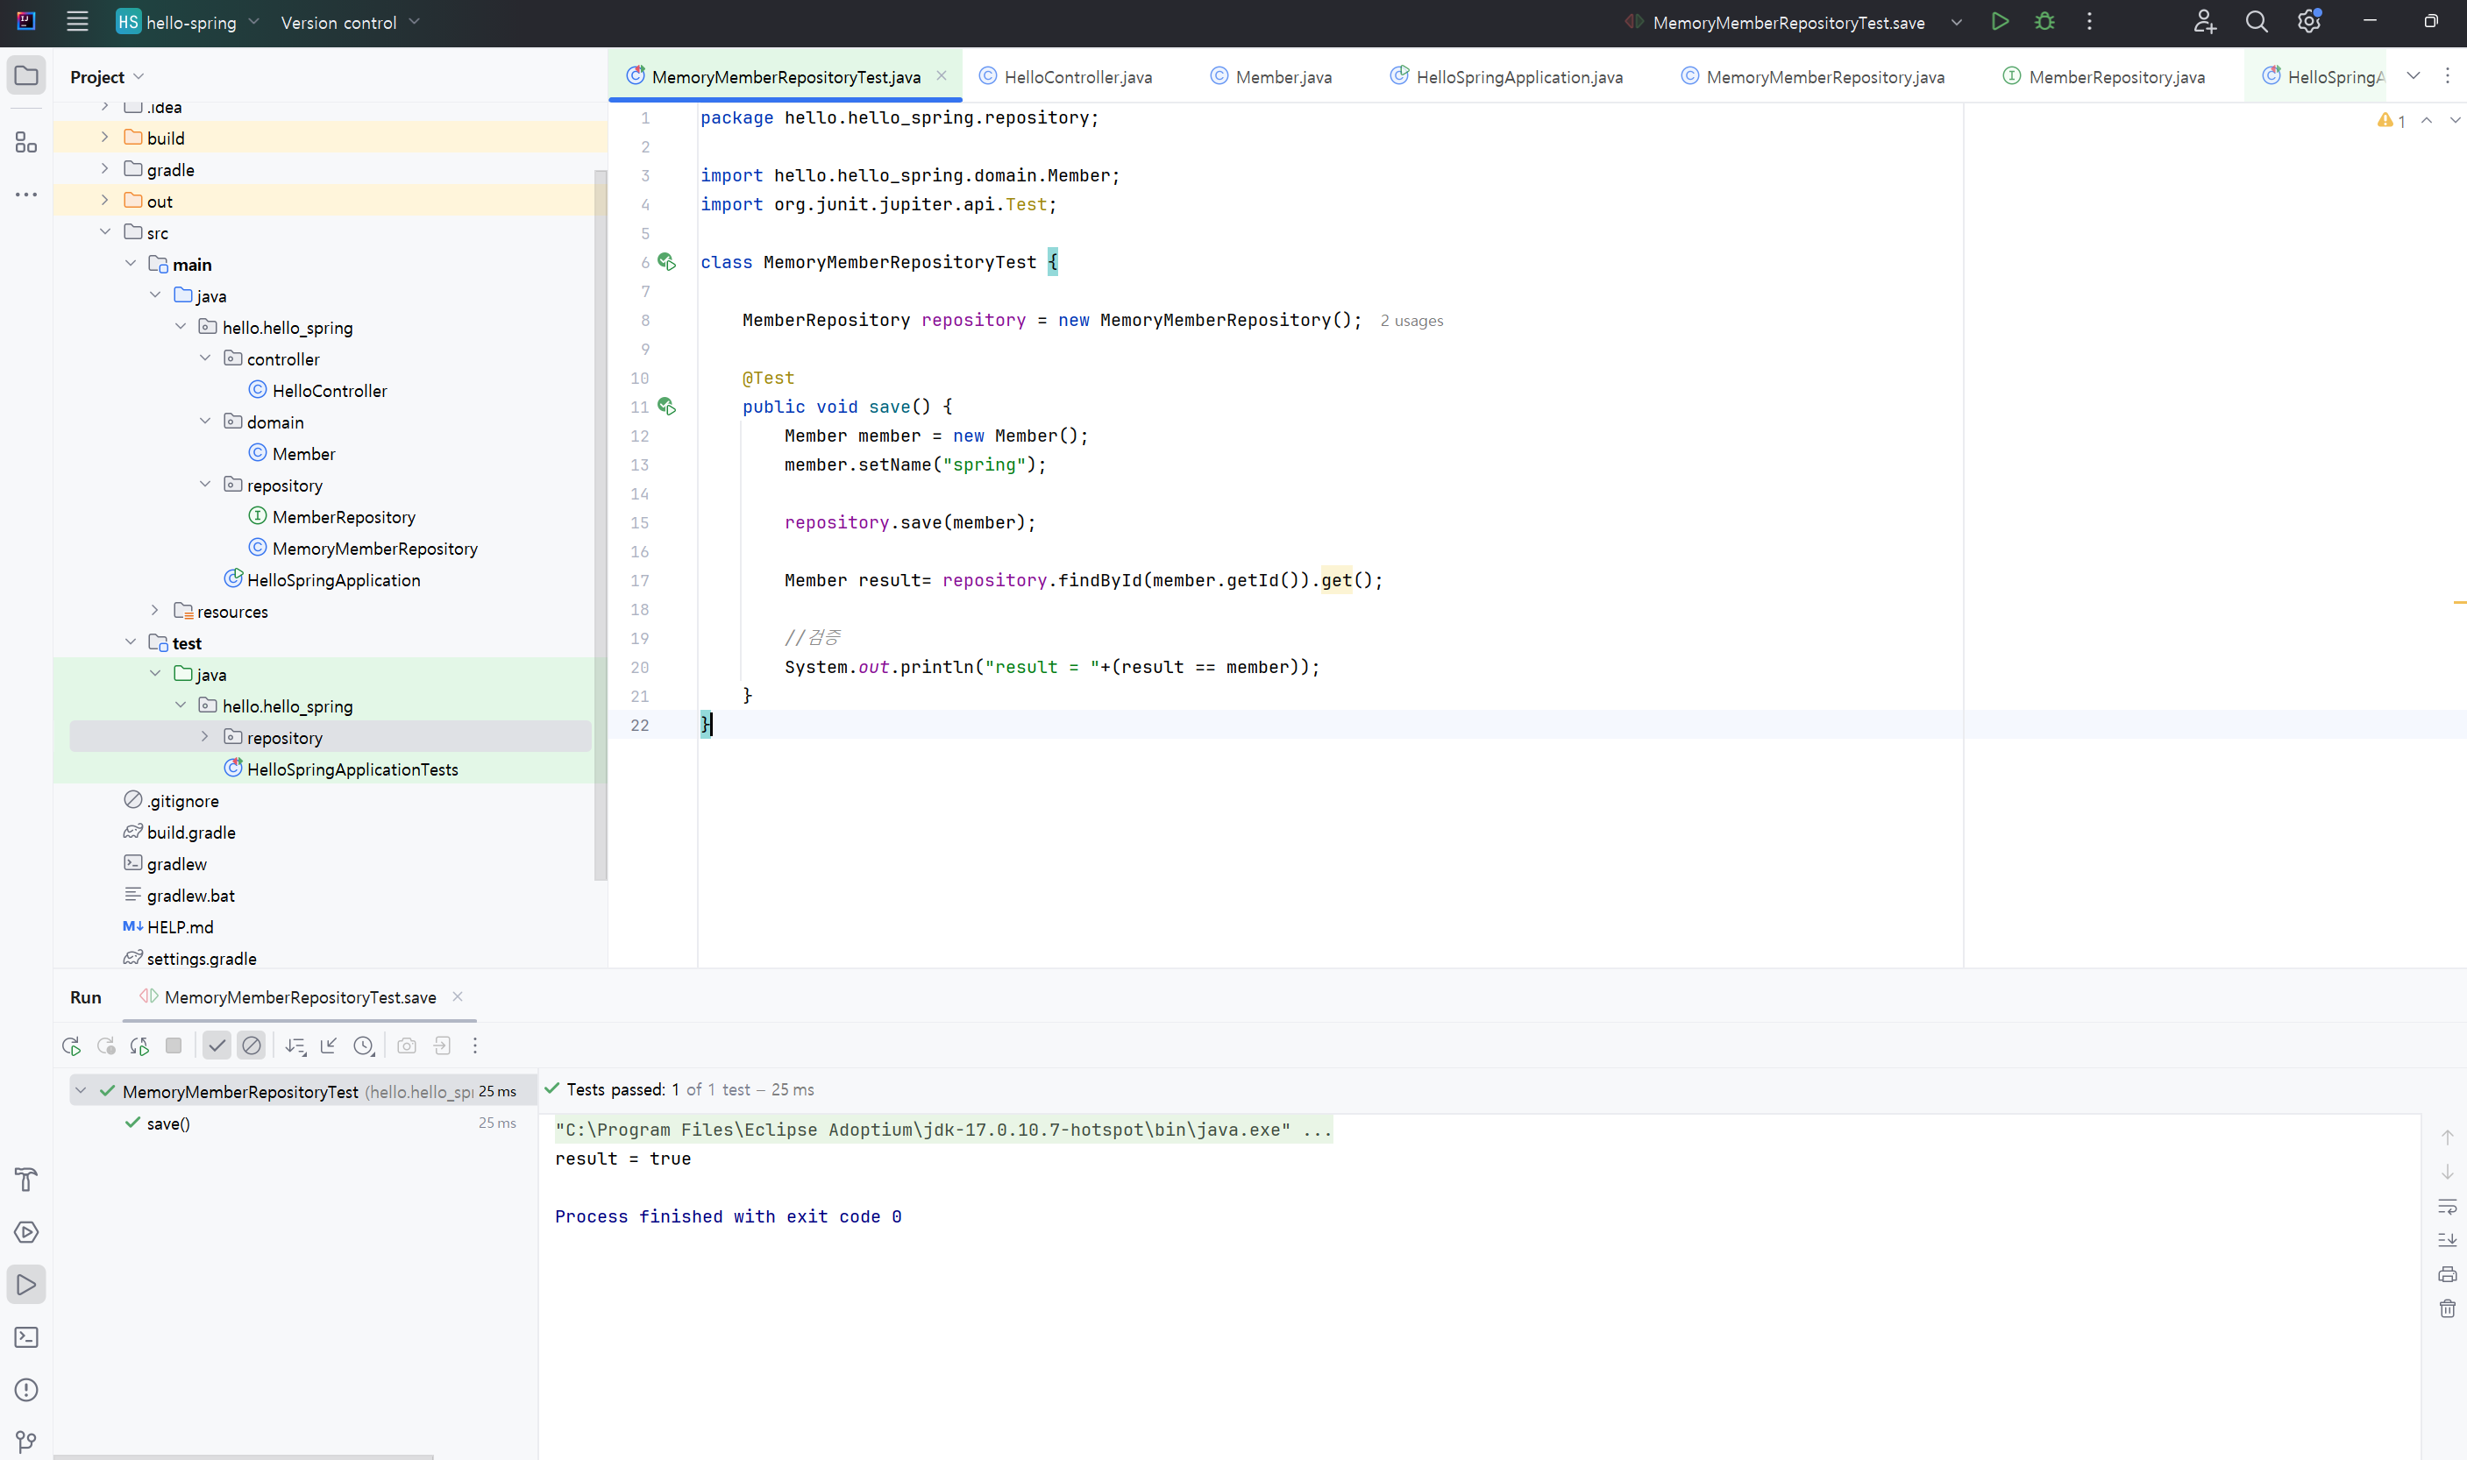
Task: Switch to MemberRepository.java tab
Action: pyautogui.click(x=2103, y=77)
